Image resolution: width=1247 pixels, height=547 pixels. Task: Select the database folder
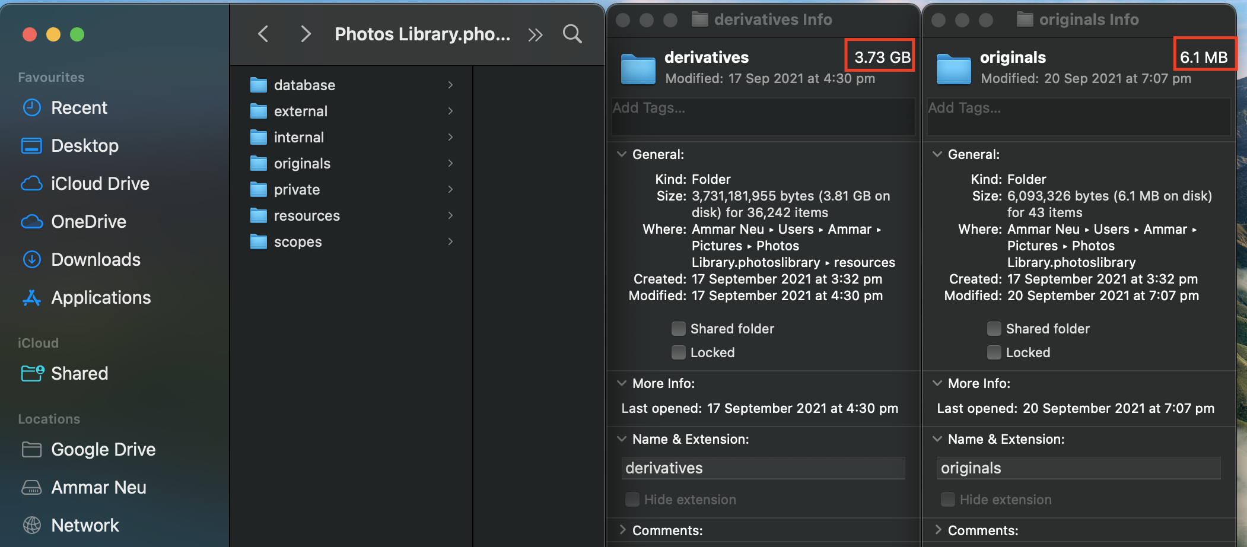click(x=304, y=85)
